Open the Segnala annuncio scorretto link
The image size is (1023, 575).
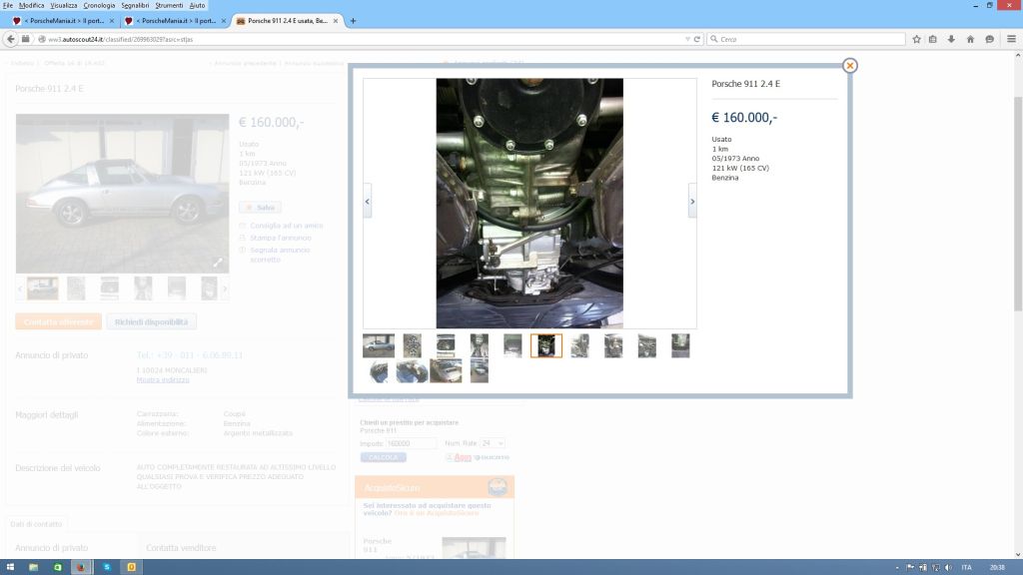coord(280,255)
